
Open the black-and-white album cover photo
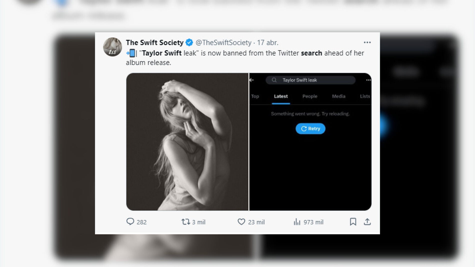[x=187, y=142]
